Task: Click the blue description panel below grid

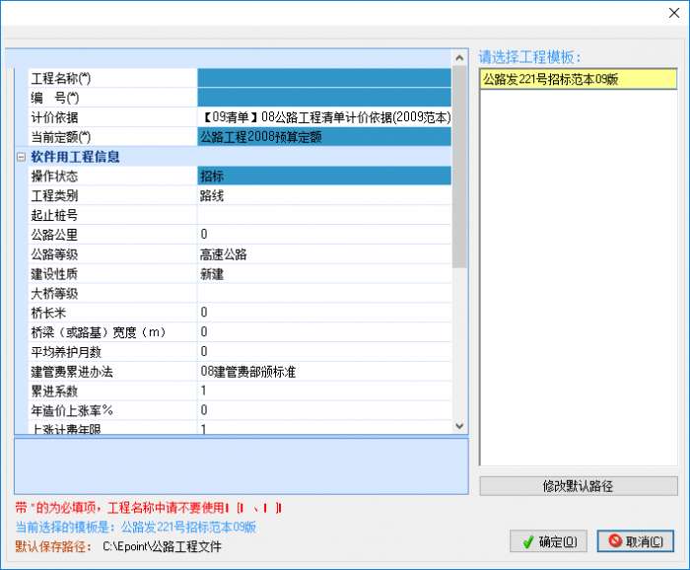Action: click(241, 466)
